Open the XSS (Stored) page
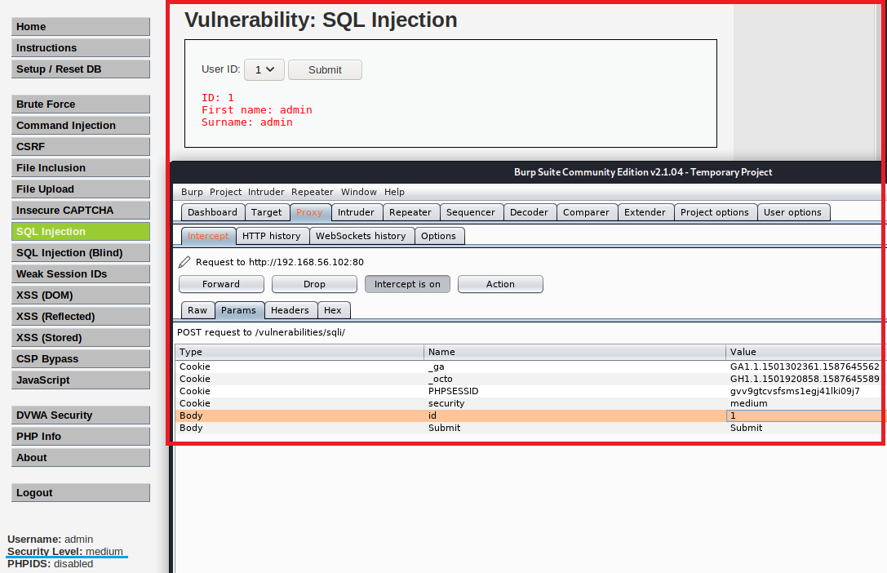The image size is (887, 573). tap(80, 337)
